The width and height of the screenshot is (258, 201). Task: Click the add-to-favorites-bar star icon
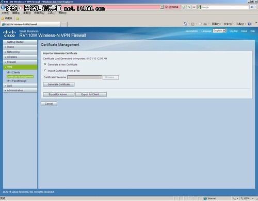pyautogui.click(x=18, y=19)
